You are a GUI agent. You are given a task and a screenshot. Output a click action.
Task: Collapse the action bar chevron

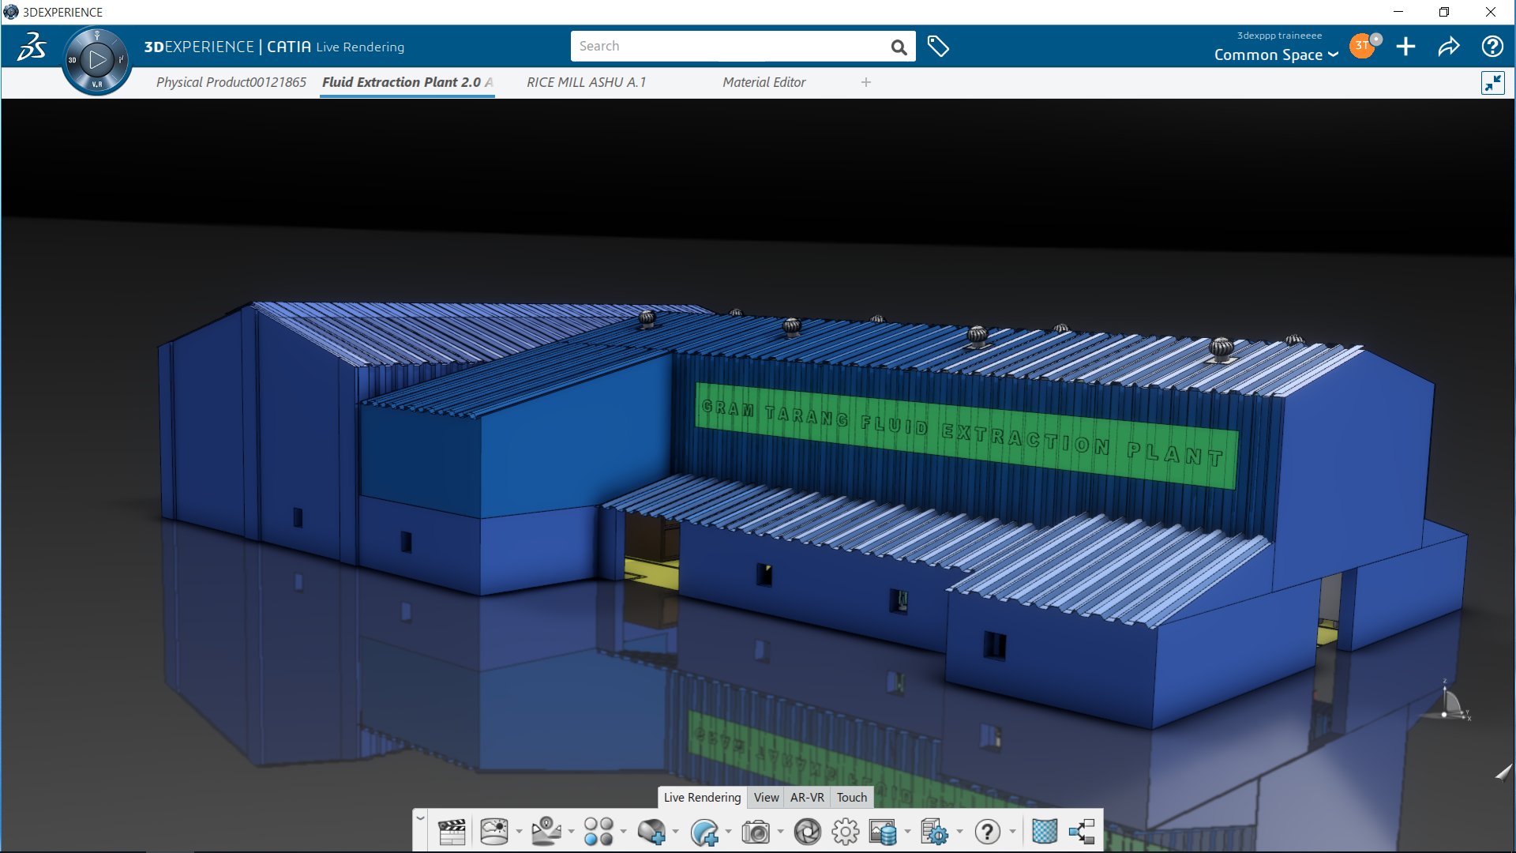420,818
